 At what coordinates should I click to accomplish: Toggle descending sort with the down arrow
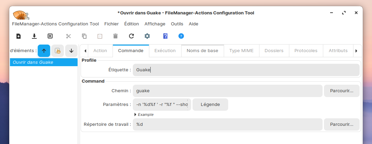click(71, 51)
